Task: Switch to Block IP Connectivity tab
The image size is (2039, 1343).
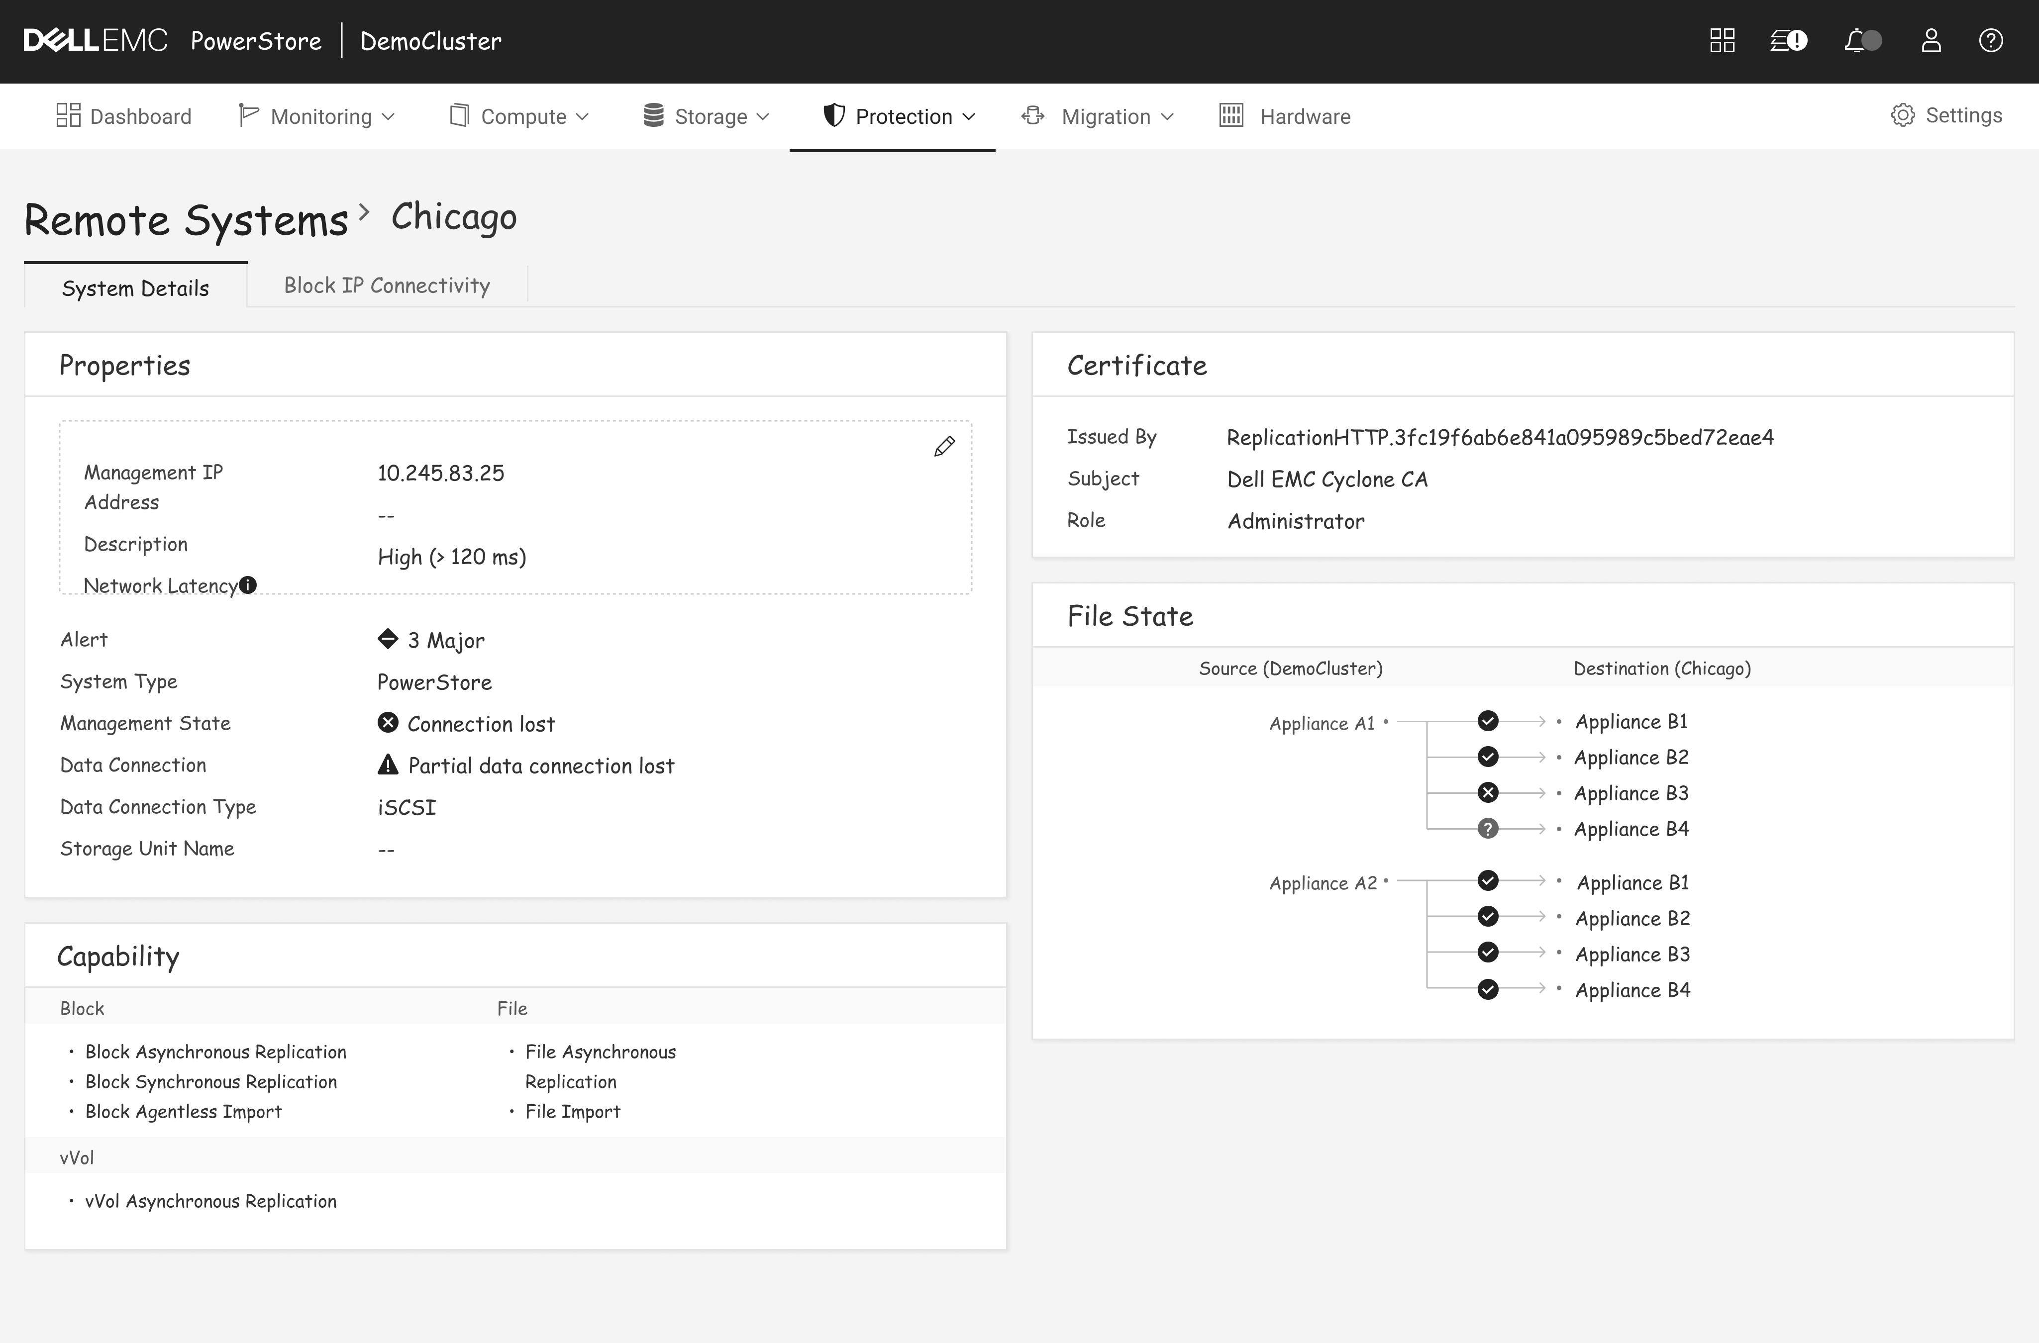Action: pos(387,285)
